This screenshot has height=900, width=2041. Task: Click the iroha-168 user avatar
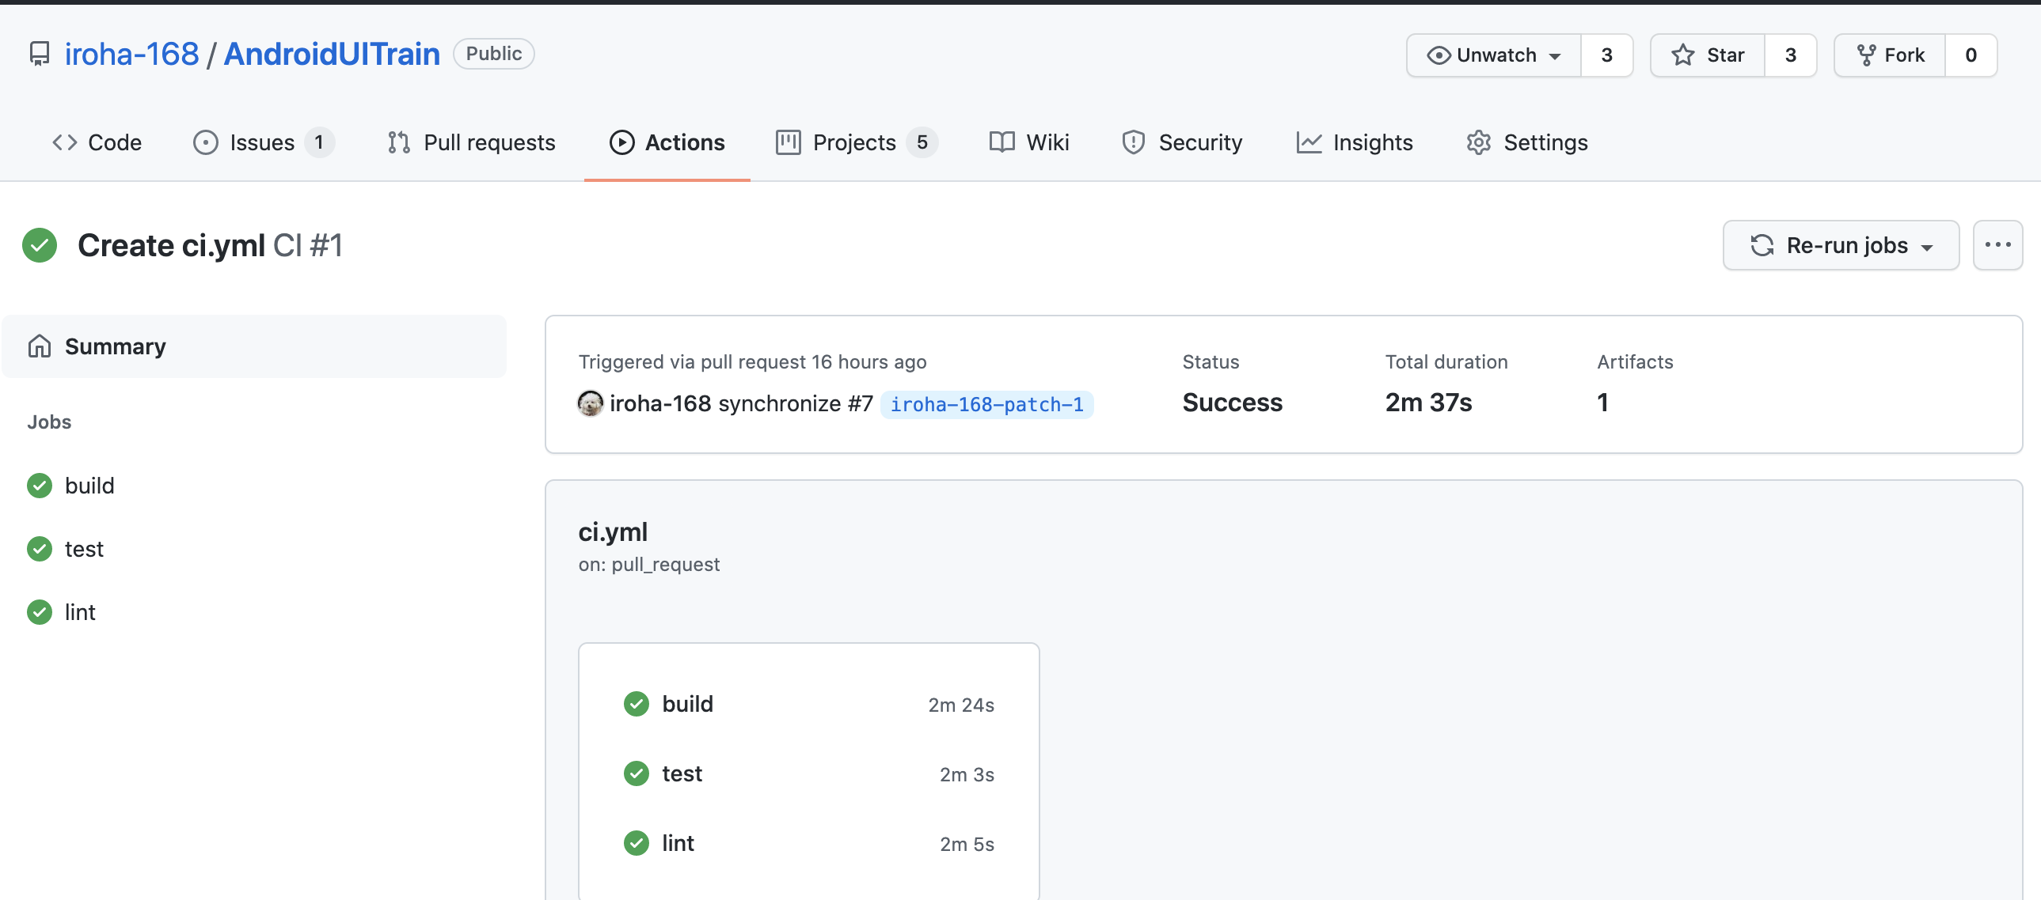click(x=590, y=403)
